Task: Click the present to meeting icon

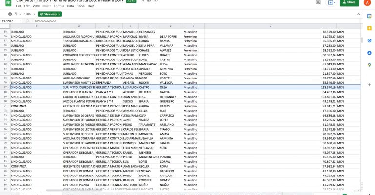Action: click(x=332, y=2)
